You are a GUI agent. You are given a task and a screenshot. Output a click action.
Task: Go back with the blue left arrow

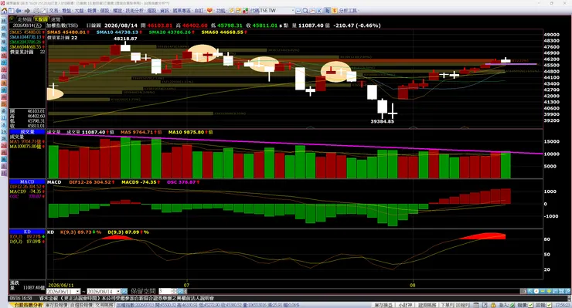click(x=19, y=11)
